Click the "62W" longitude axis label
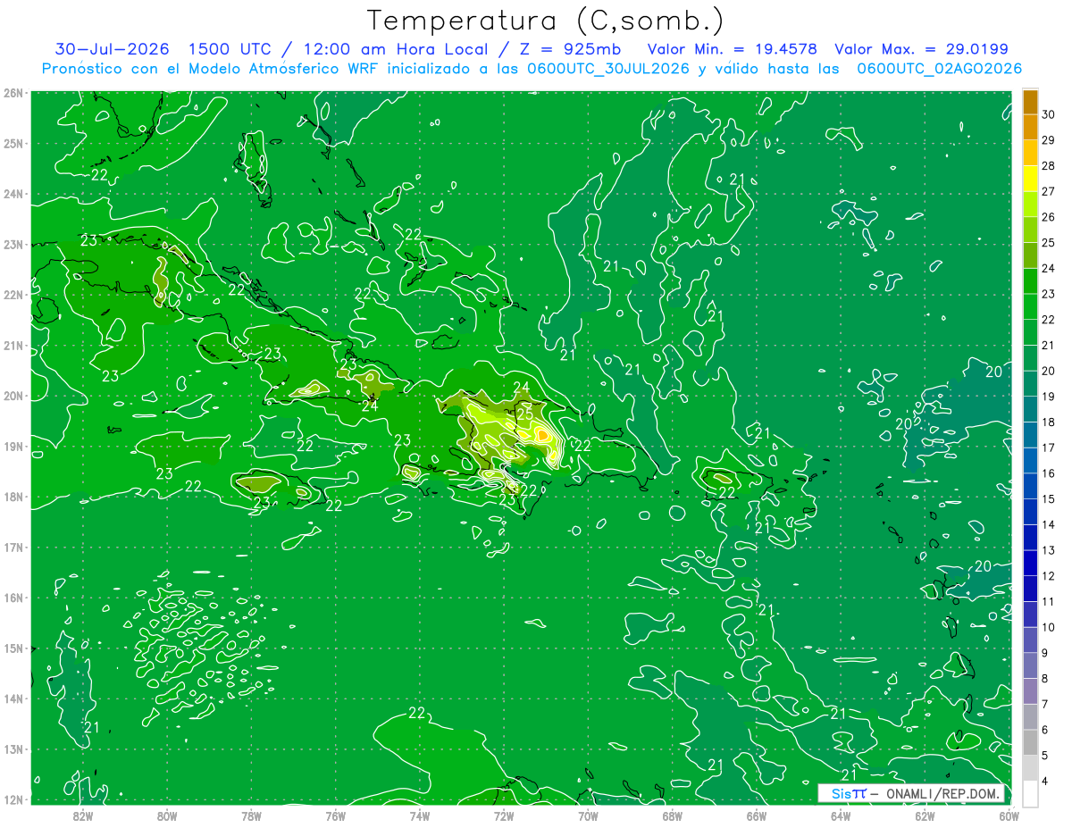Viewport: 1072px width, 828px height. pos(925,815)
